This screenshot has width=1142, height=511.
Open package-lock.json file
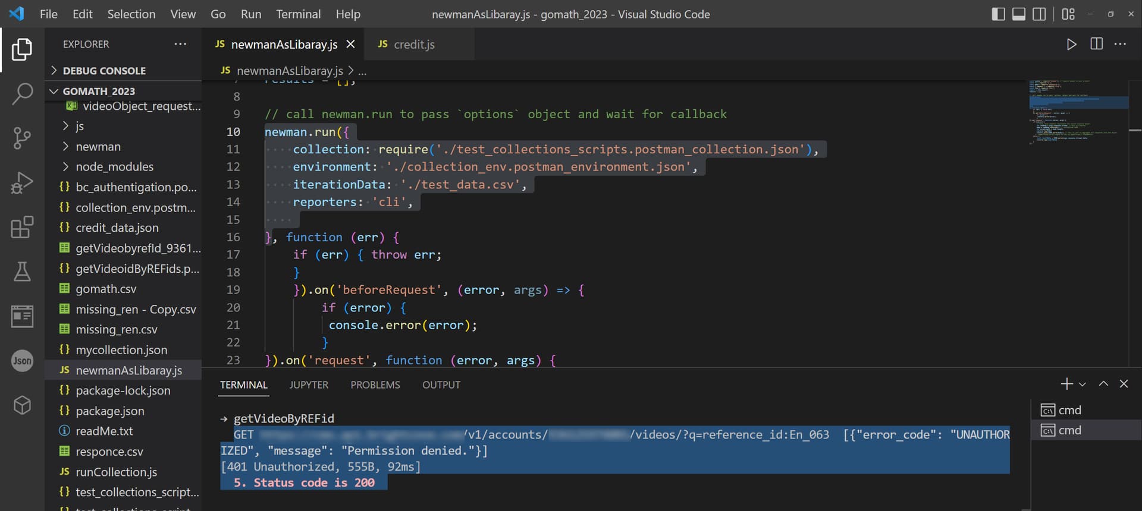(123, 390)
